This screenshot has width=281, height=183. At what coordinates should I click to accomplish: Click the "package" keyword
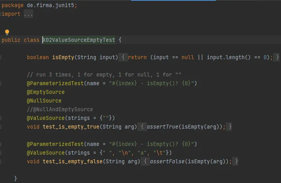pyautogui.click(x=13, y=6)
